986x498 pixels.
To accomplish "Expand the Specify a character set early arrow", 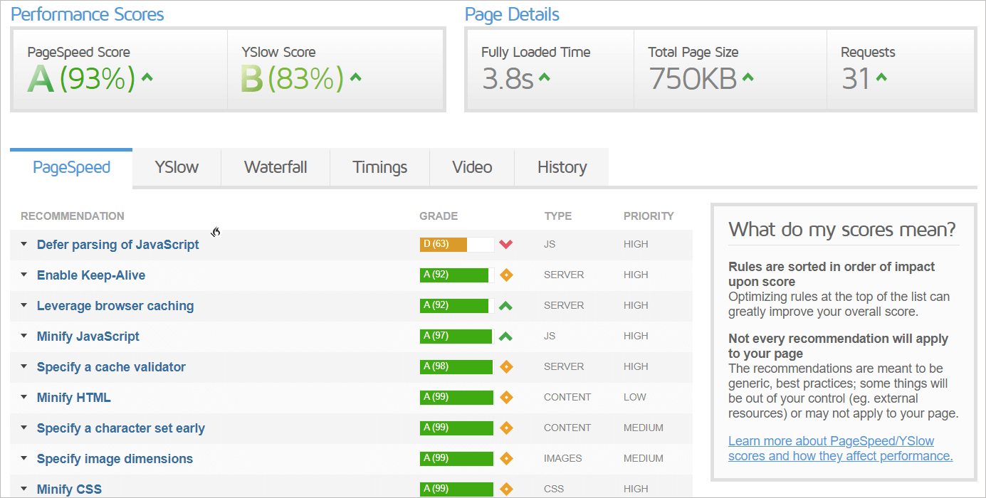I will point(23,428).
